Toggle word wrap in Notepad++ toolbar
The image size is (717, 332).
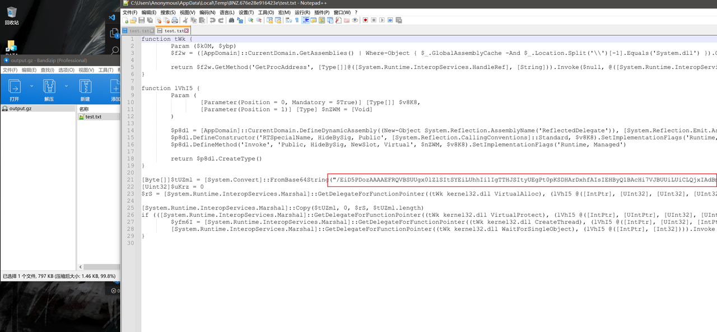(289, 20)
